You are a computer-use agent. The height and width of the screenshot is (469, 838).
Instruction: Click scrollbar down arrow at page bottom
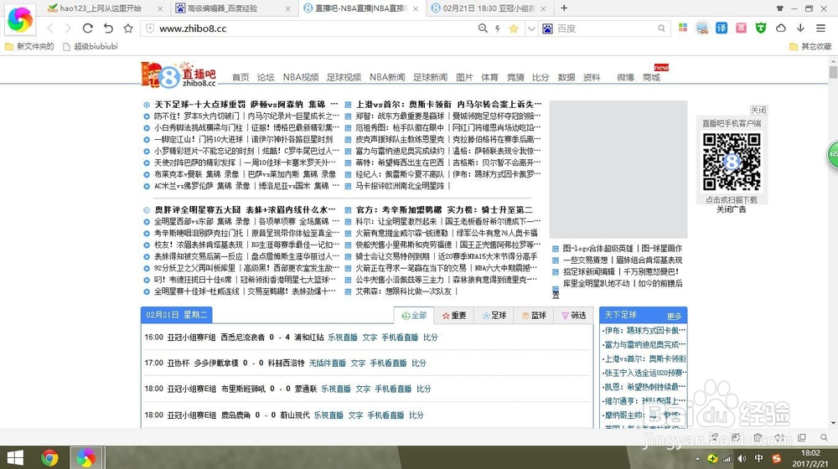coord(833,424)
